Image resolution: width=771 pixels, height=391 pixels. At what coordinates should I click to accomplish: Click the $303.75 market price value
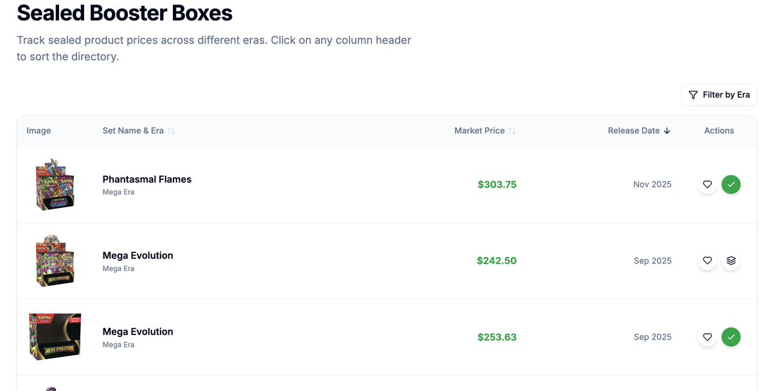[497, 185]
